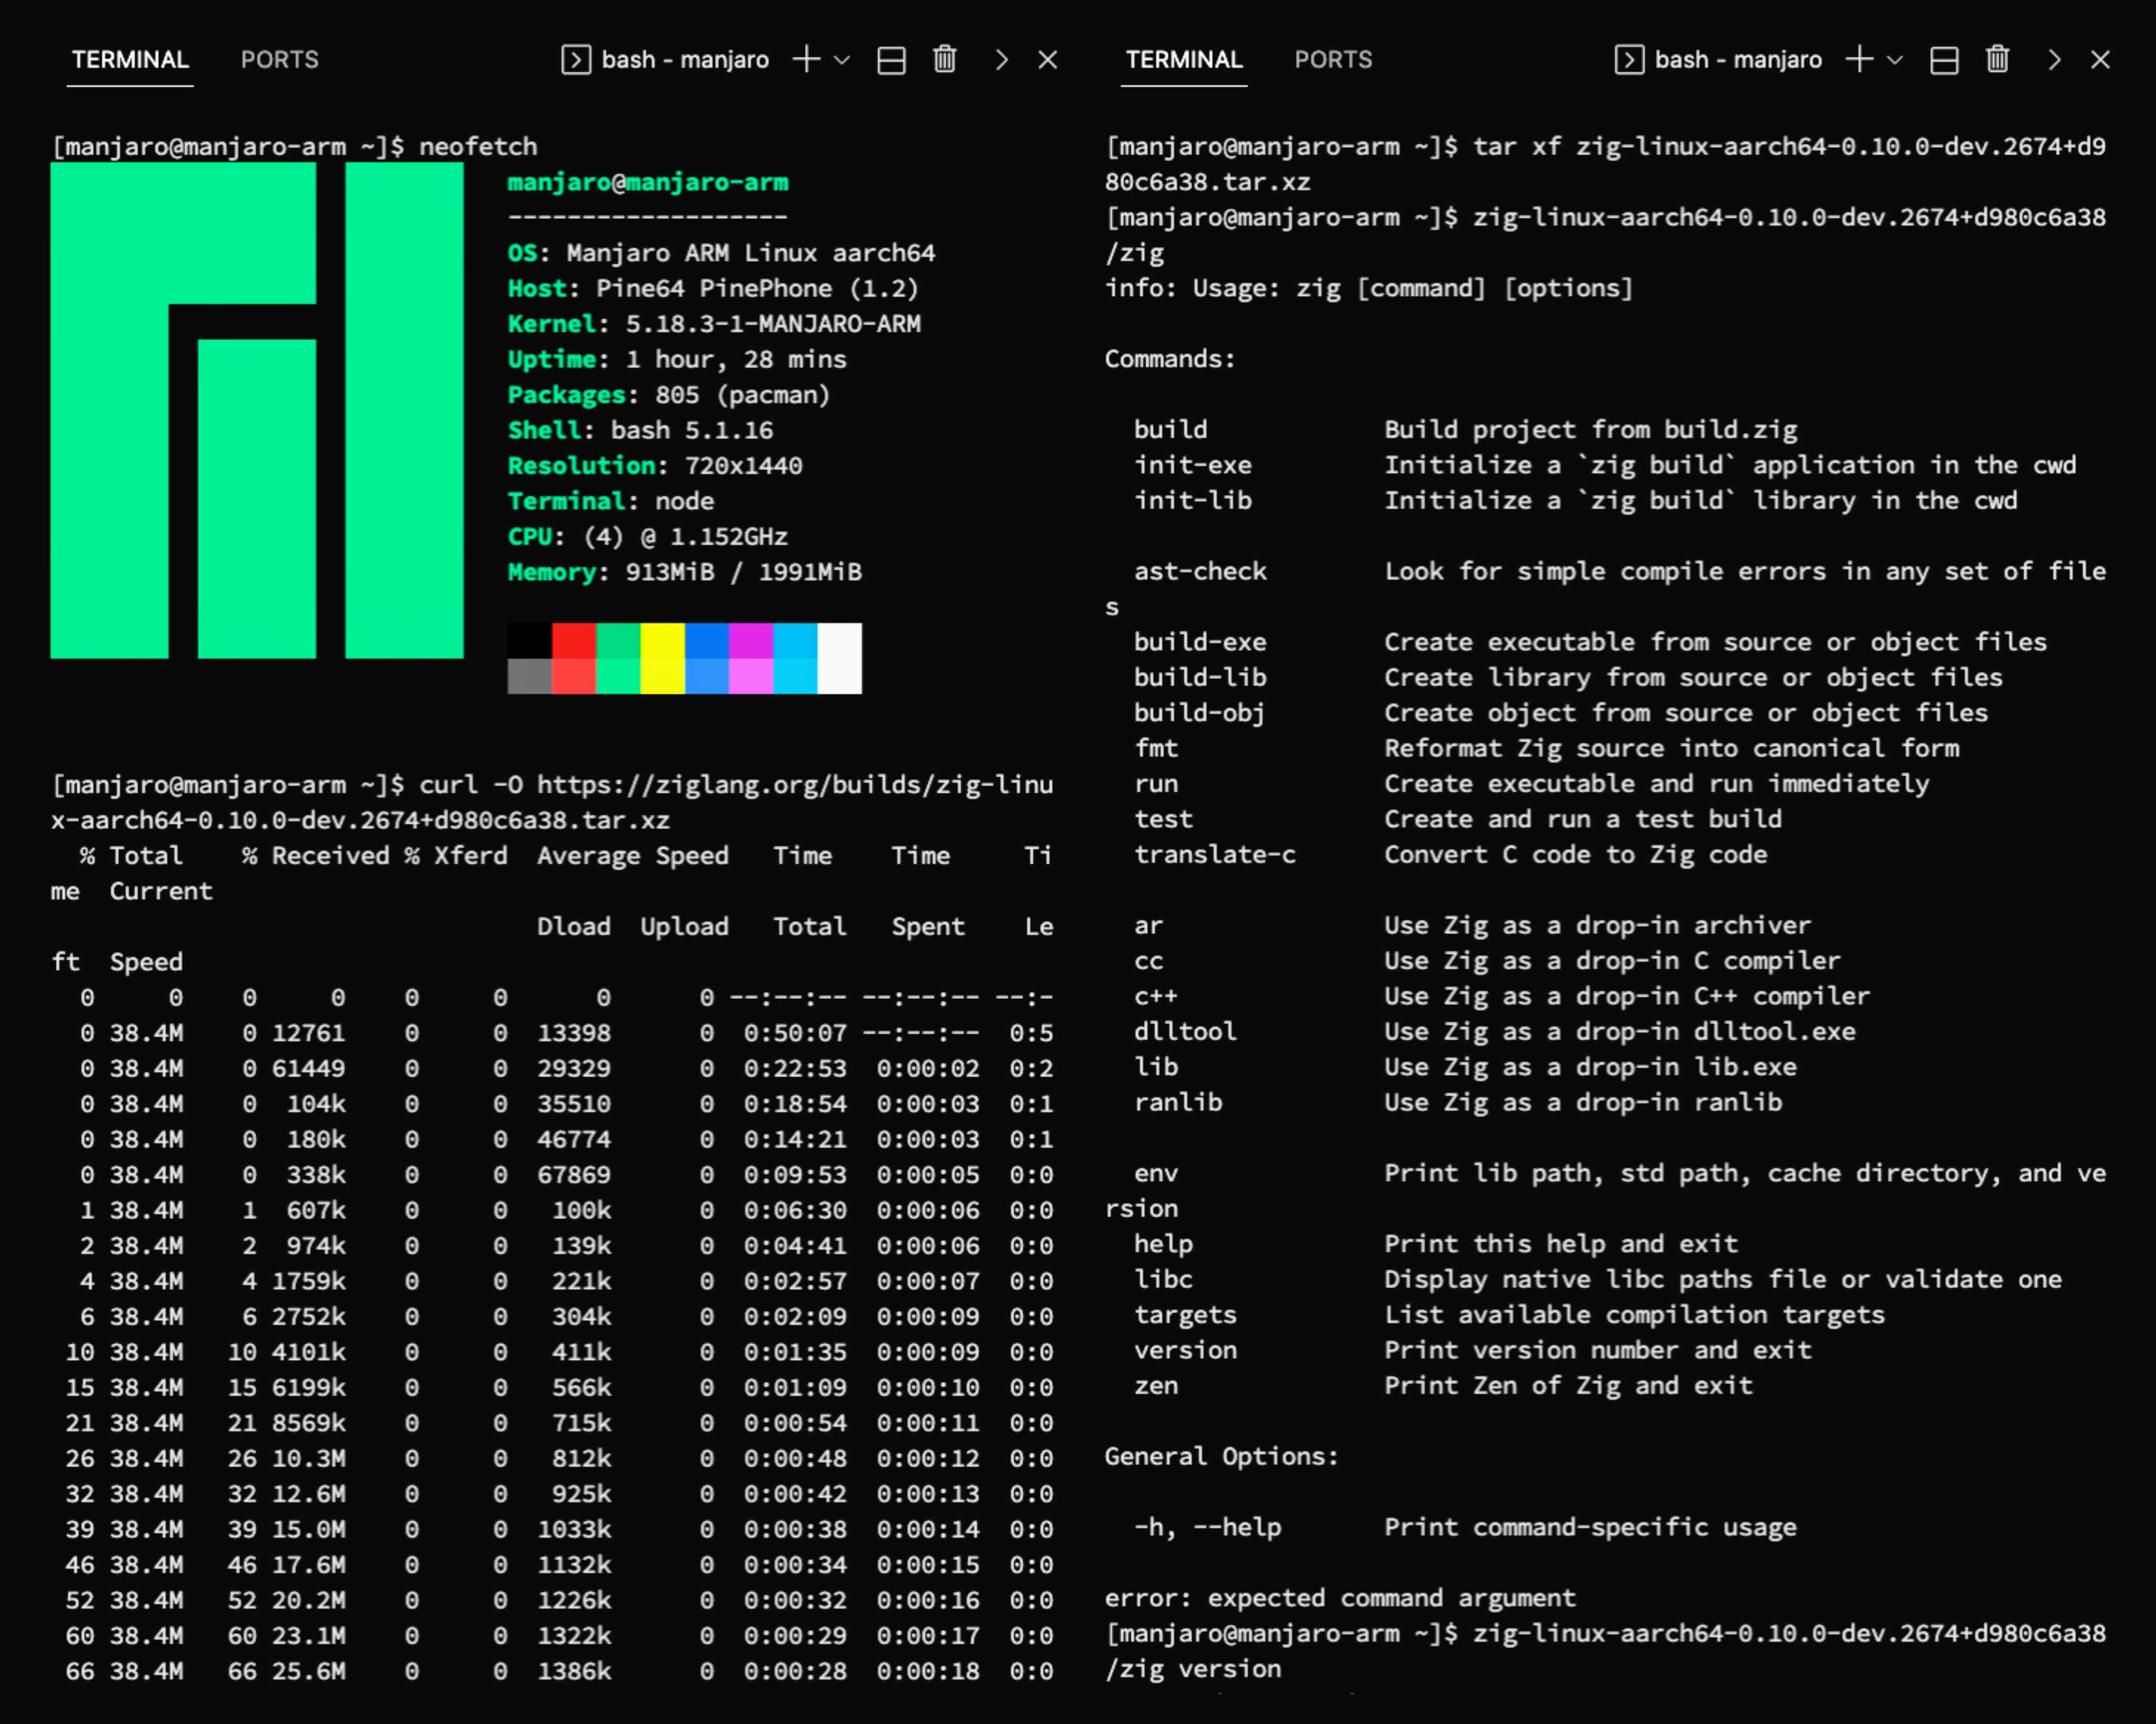Click new terminal plus icon in left panel
Screen dimensions: 2156x1724
point(806,60)
